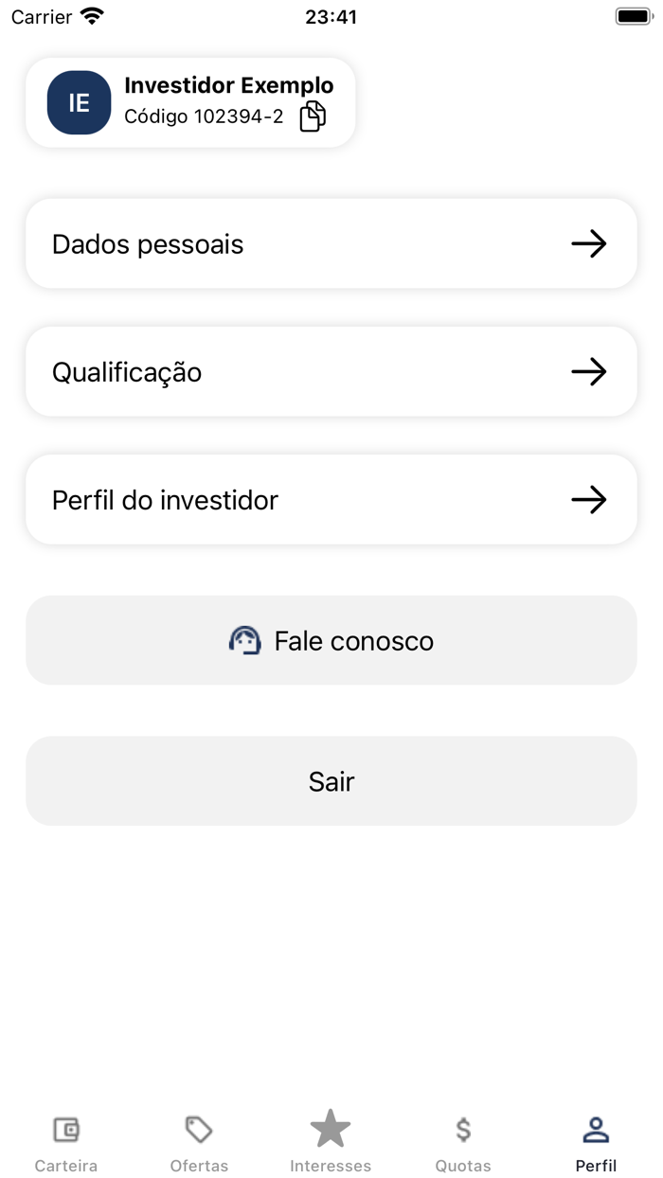Tap the clock showing 23:41
Screen dimensions: 663x1178
[331, 16]
